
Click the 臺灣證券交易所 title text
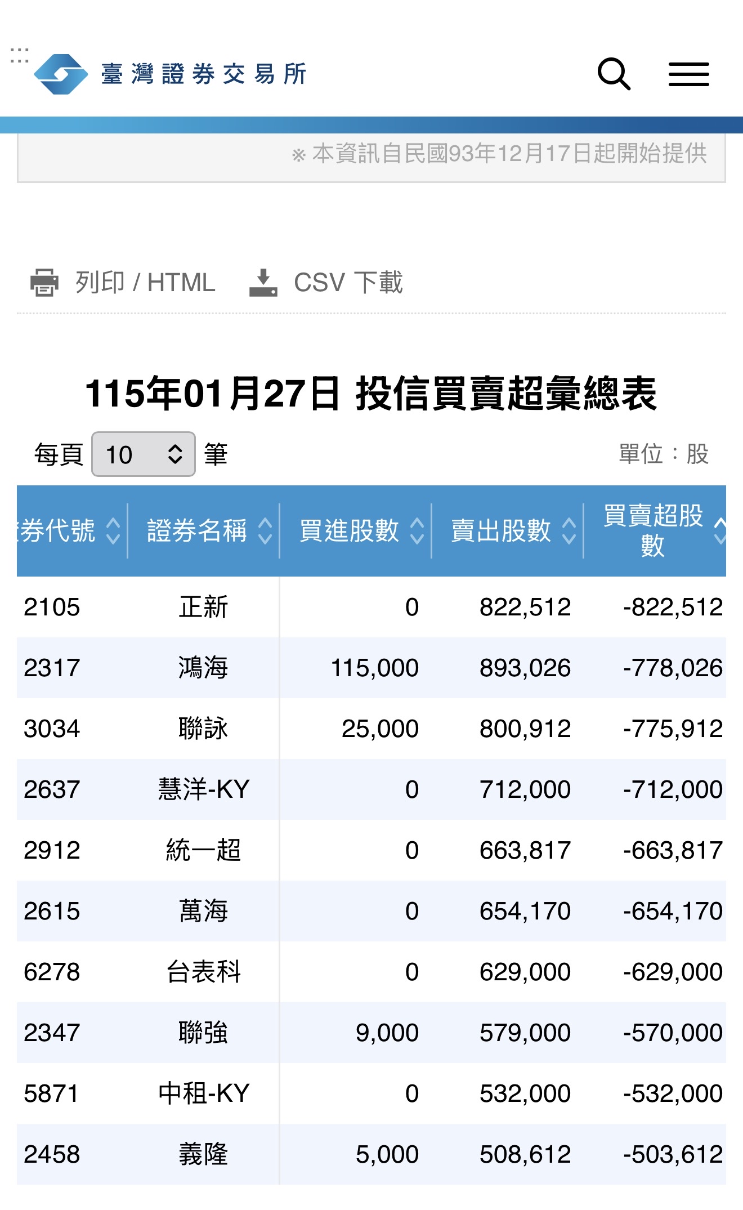tap(204, 74)
